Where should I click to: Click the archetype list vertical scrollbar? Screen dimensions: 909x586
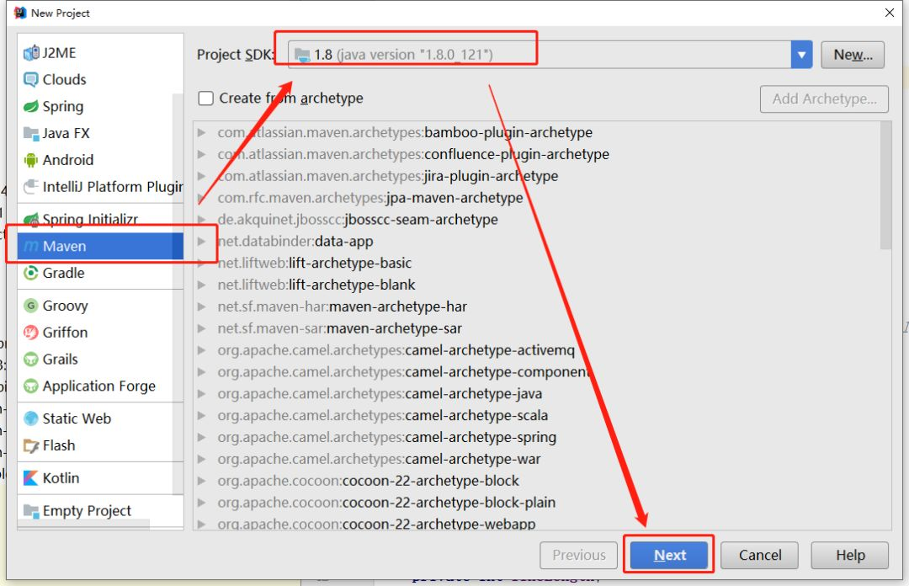(x=885, y=186)
